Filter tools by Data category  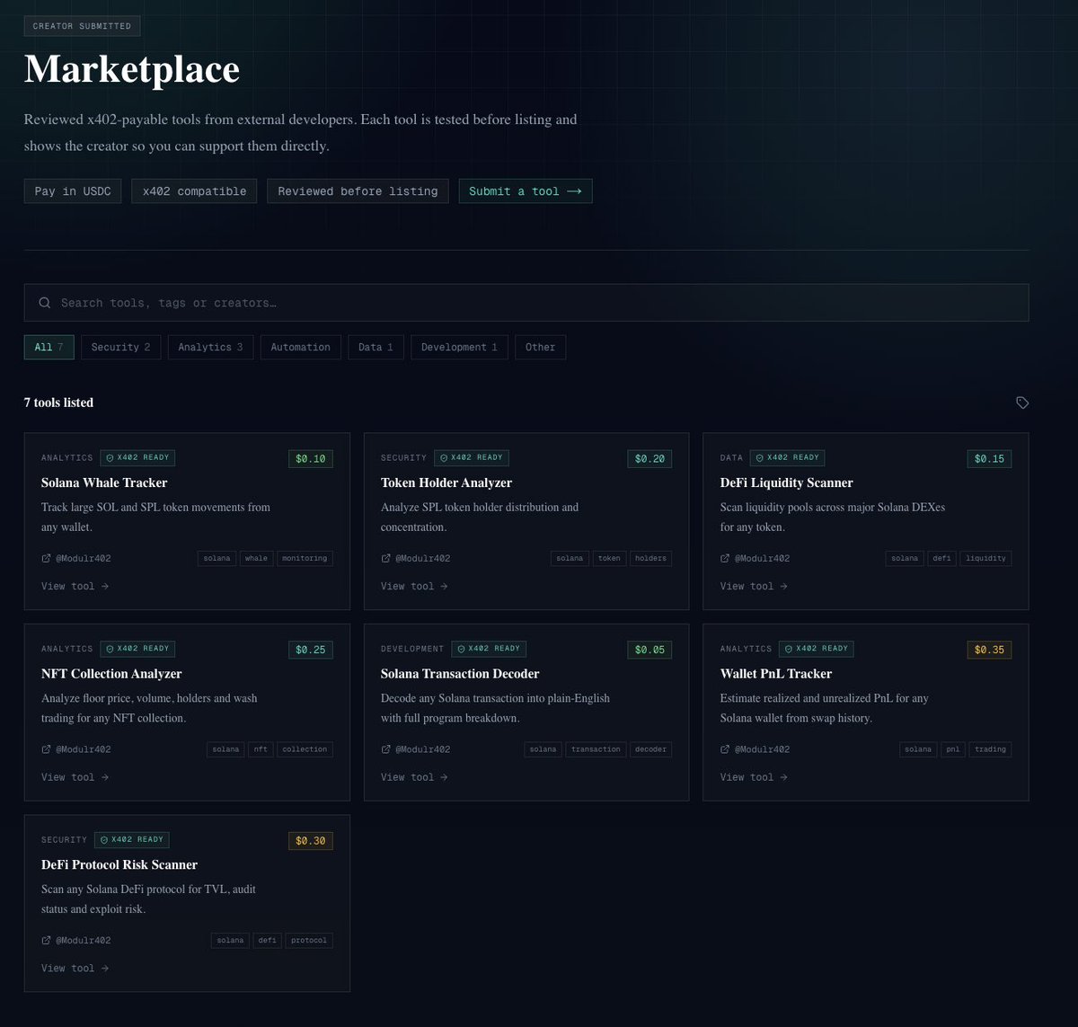coord(376,347)
